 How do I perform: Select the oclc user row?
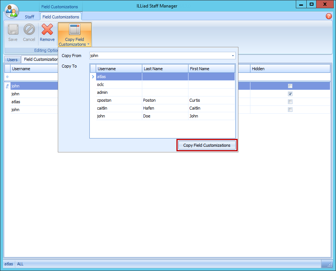pyautogui.click(x=101, y=85)
